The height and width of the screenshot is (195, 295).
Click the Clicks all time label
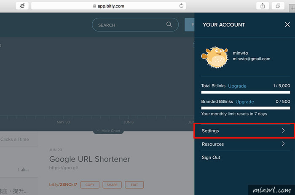click(x=15, y=139)
